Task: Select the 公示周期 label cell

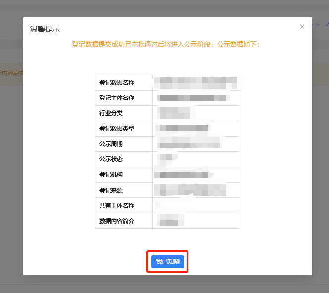Action: tap(111, 144)
